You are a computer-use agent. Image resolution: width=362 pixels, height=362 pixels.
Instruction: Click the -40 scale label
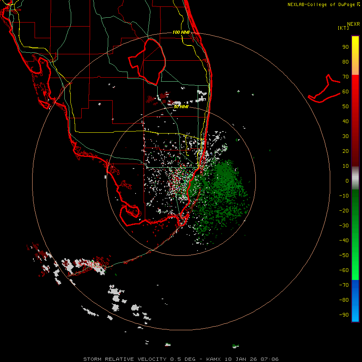[x=344, y=241]
